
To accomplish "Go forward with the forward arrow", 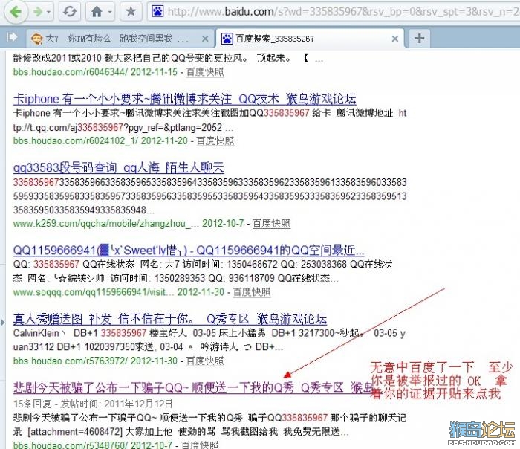I will click(38, 13).
